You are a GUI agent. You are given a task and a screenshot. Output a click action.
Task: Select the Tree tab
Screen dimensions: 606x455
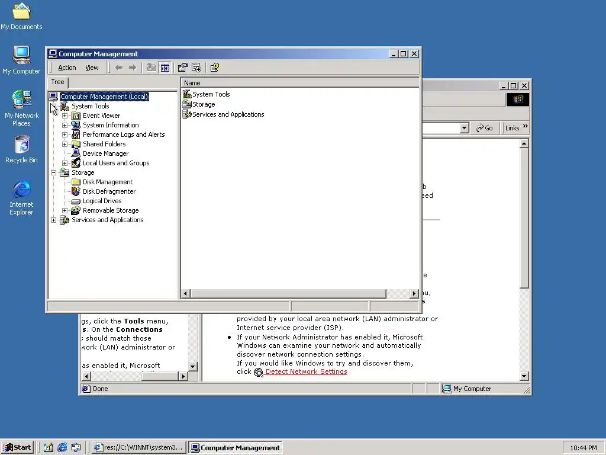click(57, 82)
